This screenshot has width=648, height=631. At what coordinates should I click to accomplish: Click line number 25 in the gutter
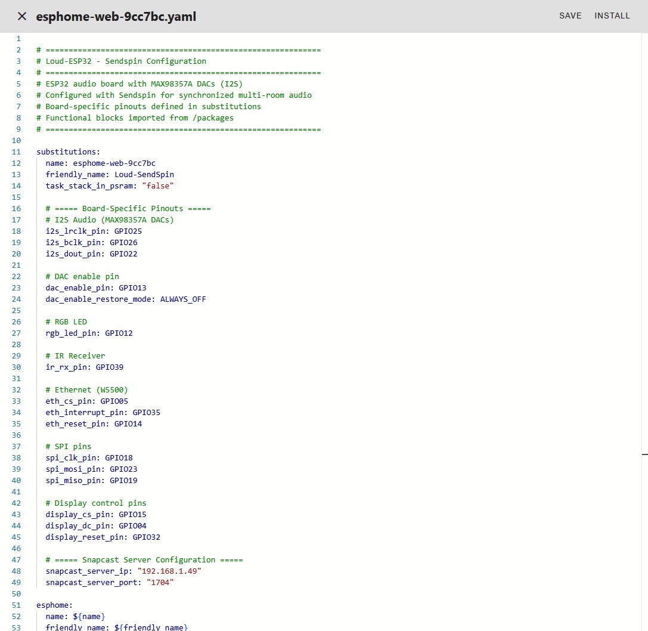(x=16, y=311)
